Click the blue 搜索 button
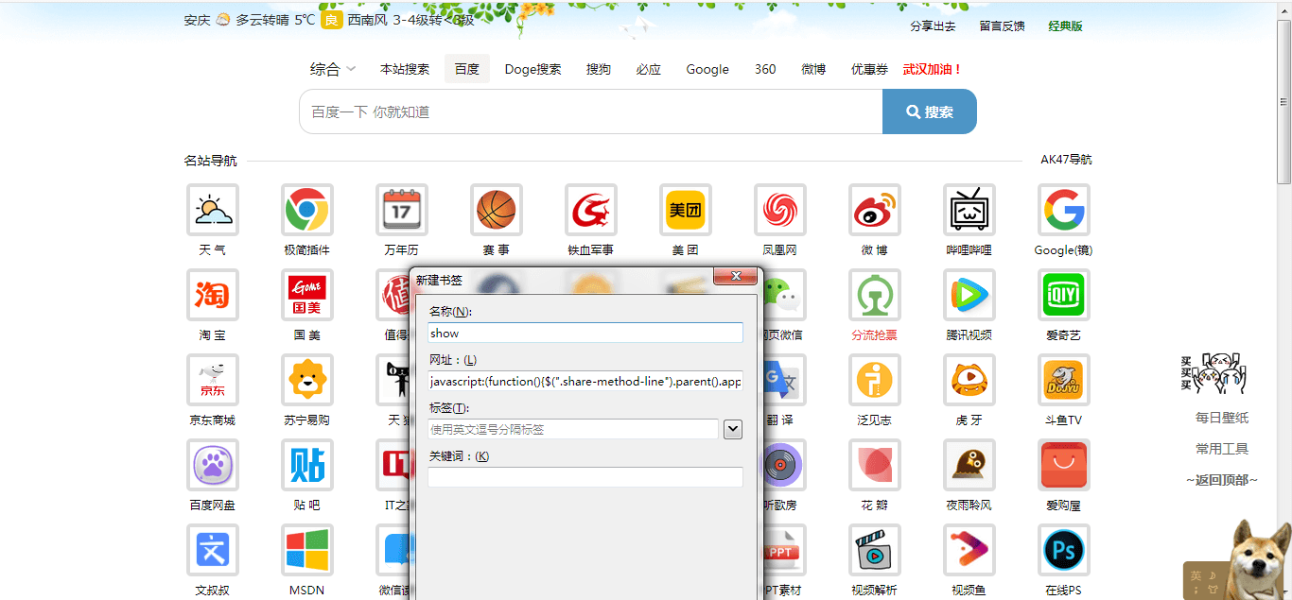1292x600 pixels. point(930,111)
